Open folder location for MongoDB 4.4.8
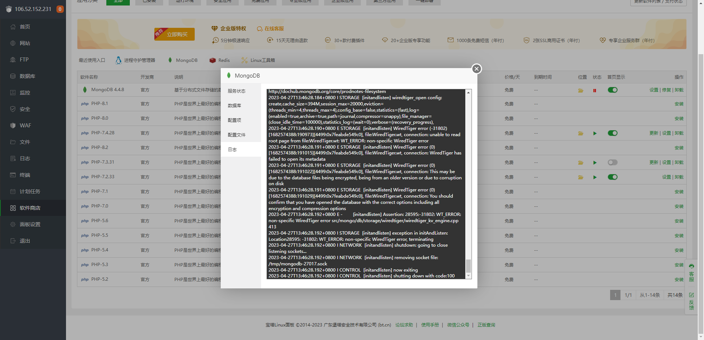The height and width of the screenshot is (340, 704). (581, 90)
